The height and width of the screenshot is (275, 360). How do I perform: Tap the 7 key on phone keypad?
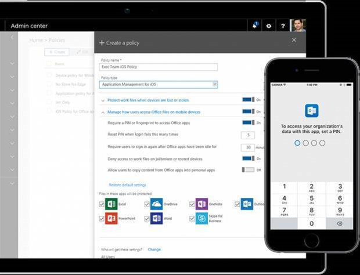pos(285,211)
